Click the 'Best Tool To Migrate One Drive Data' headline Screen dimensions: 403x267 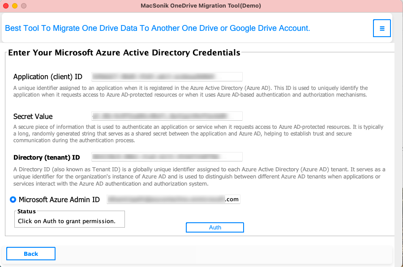pos(157,28)
